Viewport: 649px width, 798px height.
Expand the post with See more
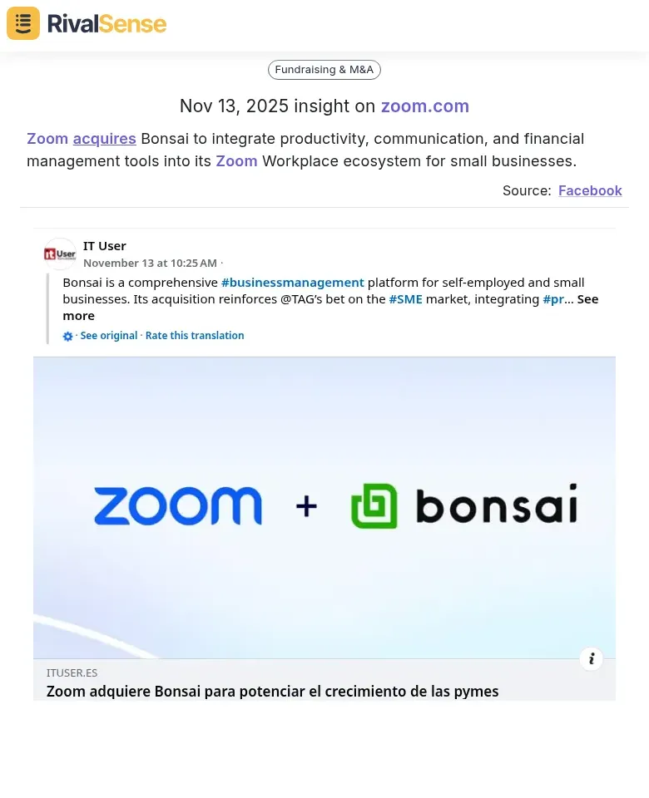pyautogui.click(x=78, y=315)
